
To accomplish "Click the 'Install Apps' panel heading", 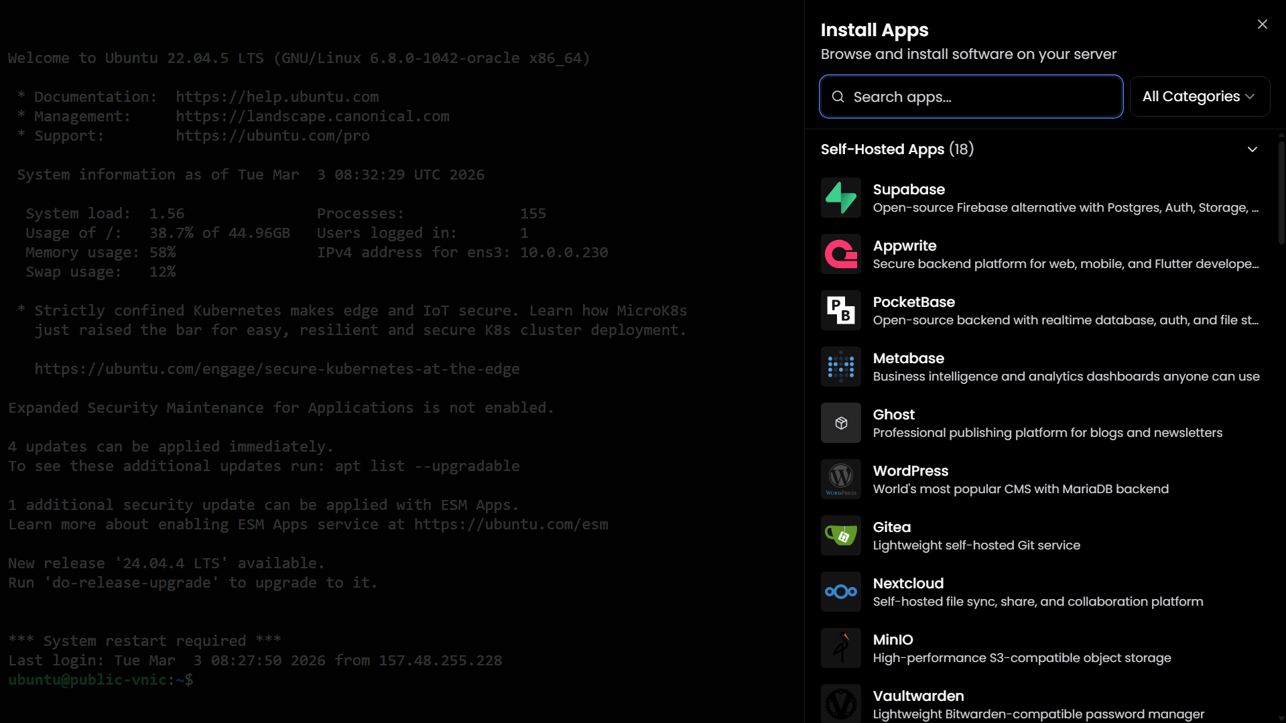I will [874, 30].
